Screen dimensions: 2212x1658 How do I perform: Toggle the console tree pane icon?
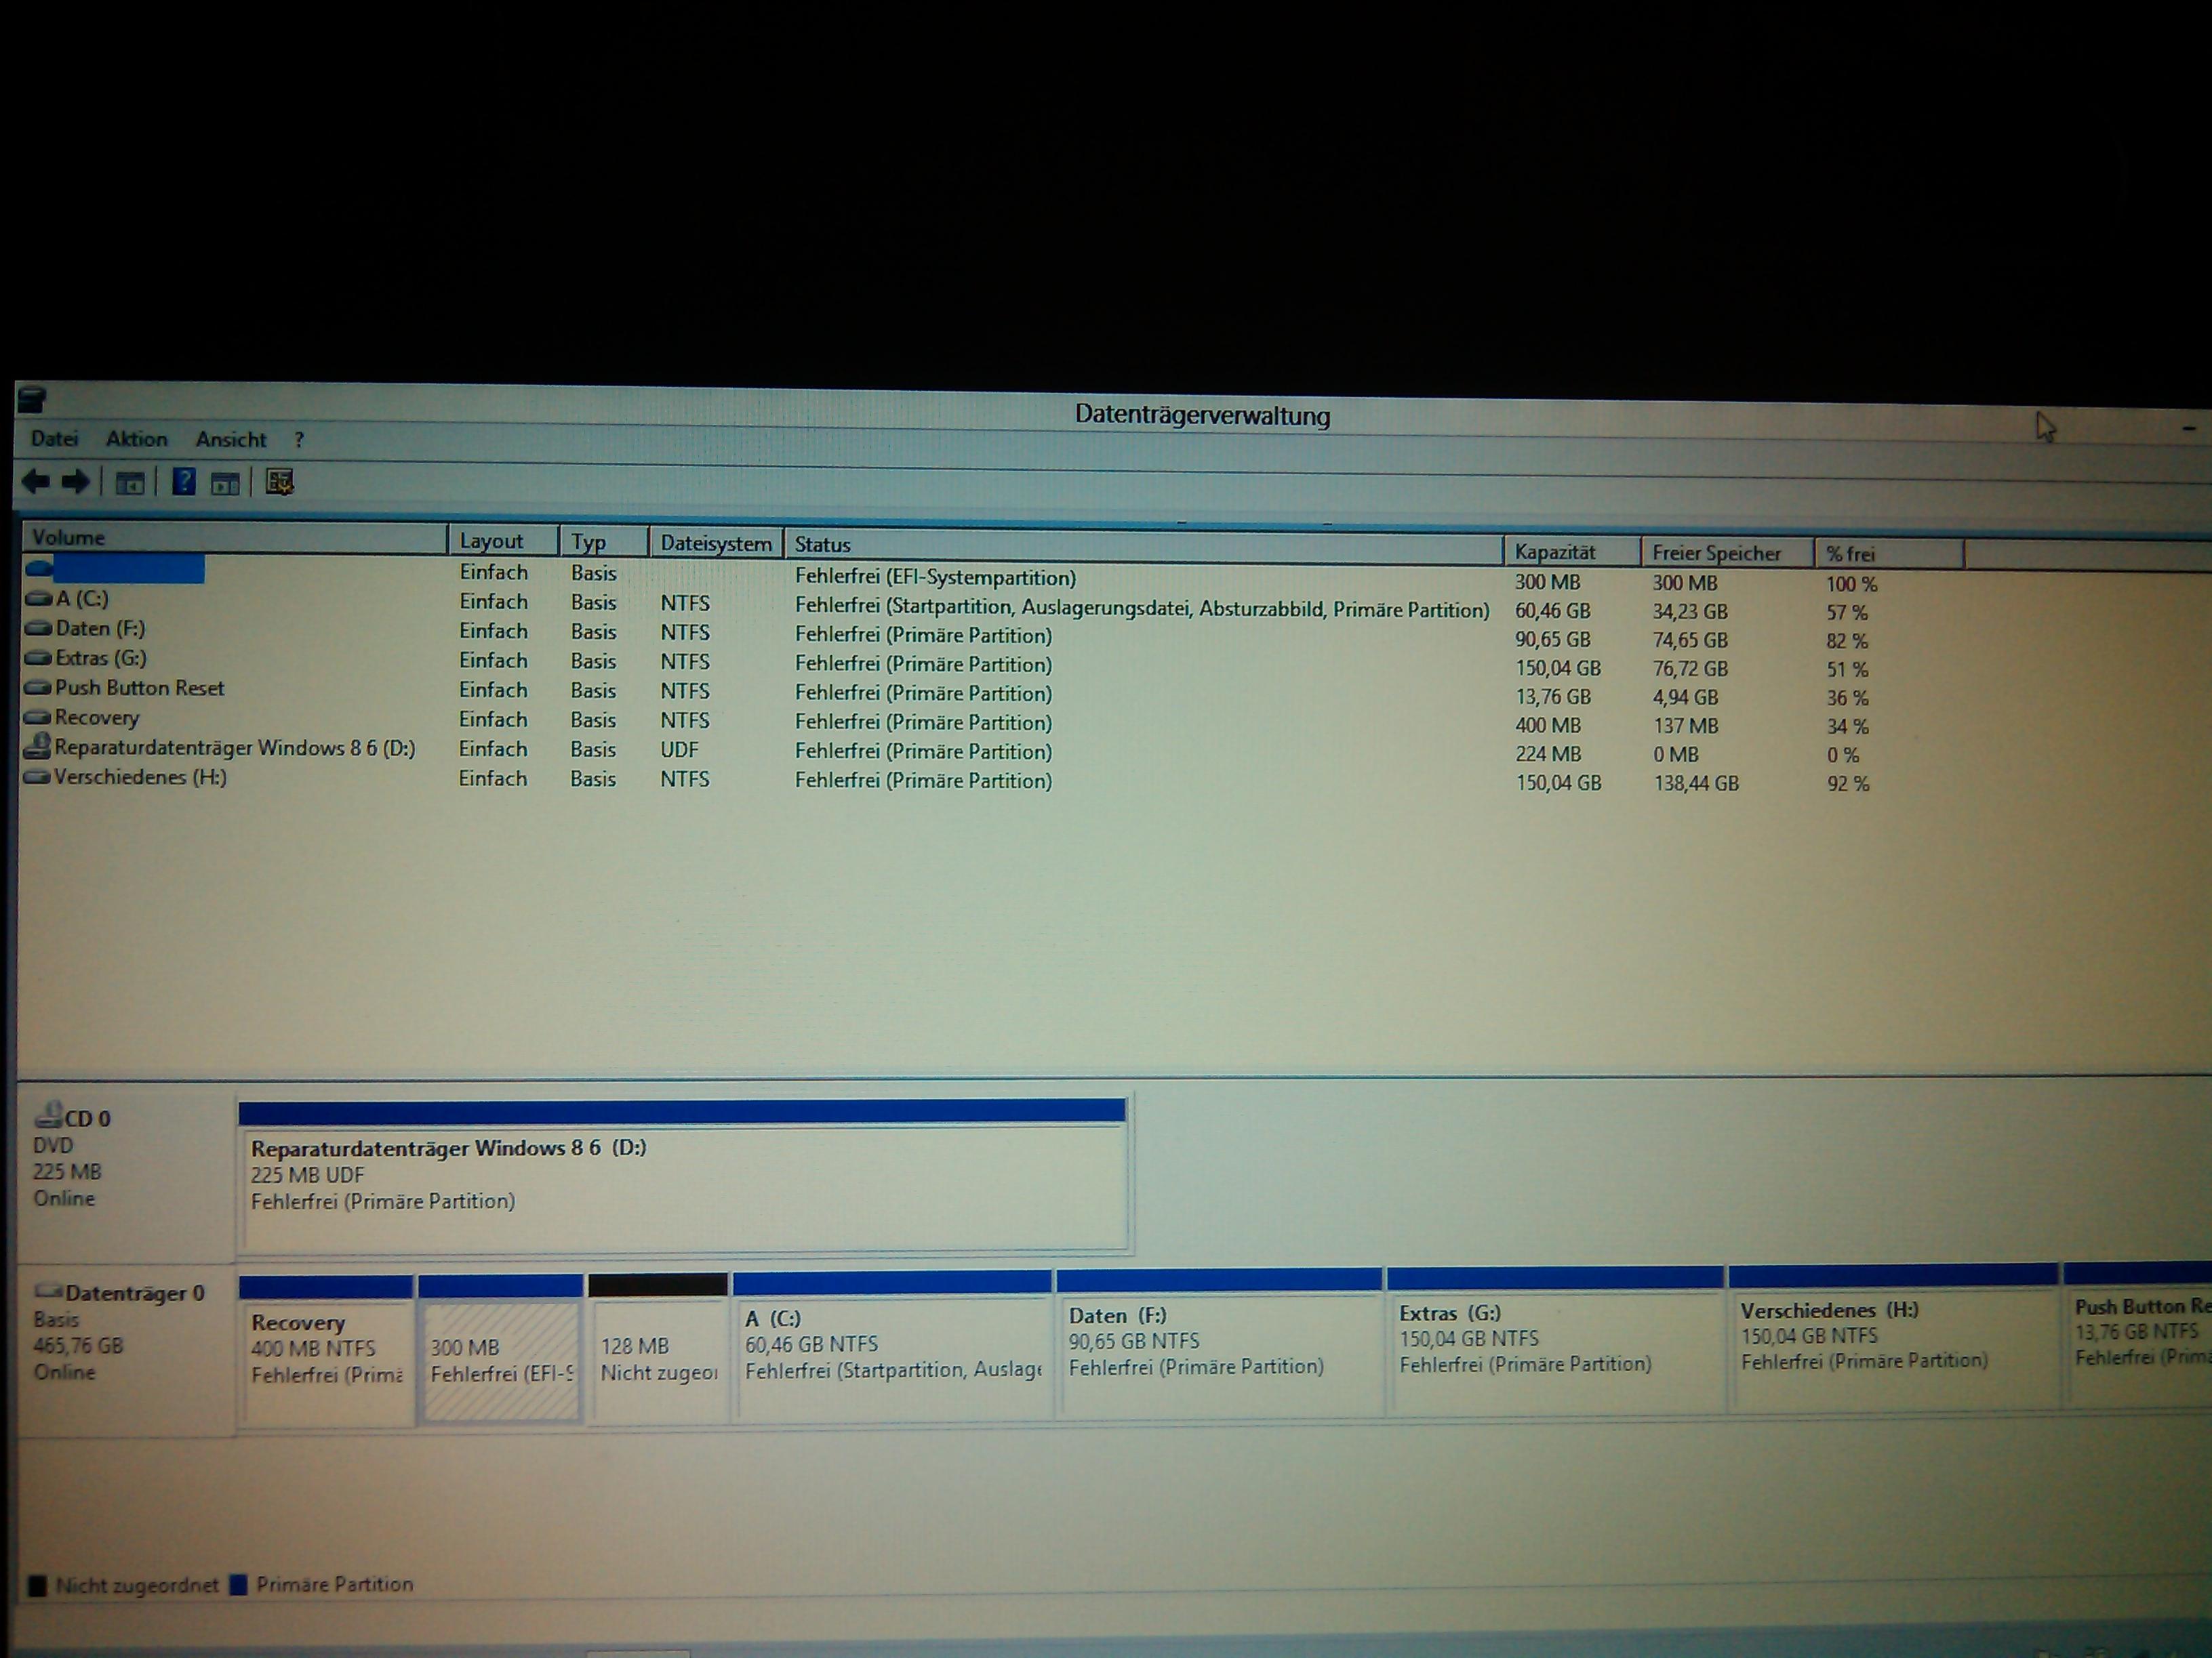click(x=130, y=484)
